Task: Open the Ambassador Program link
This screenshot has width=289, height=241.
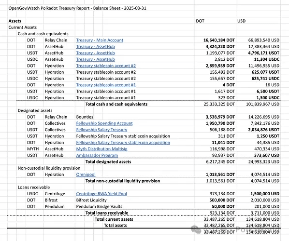Action: (97, 155)
